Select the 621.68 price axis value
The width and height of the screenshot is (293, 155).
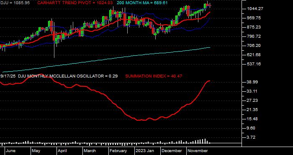(253, 55)
